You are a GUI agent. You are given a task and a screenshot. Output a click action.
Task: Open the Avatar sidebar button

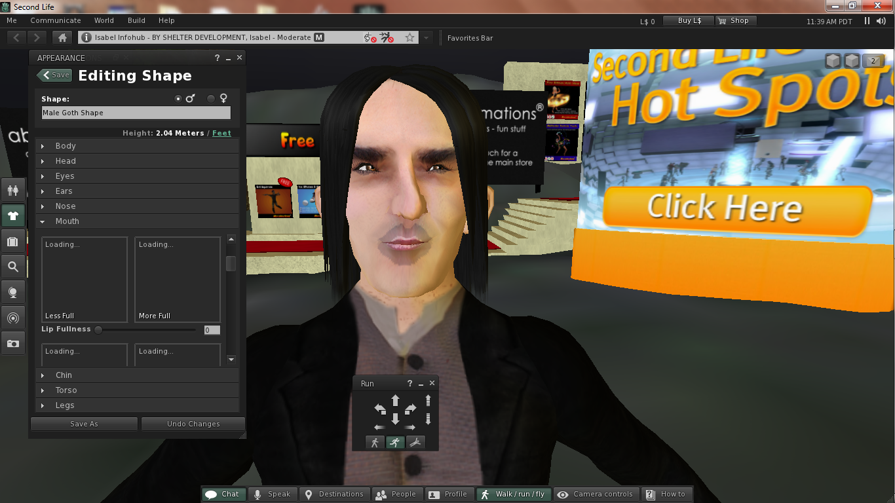13,191
